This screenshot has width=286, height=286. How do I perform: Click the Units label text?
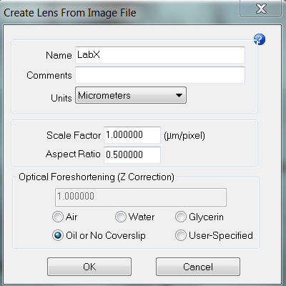(61, 98)
